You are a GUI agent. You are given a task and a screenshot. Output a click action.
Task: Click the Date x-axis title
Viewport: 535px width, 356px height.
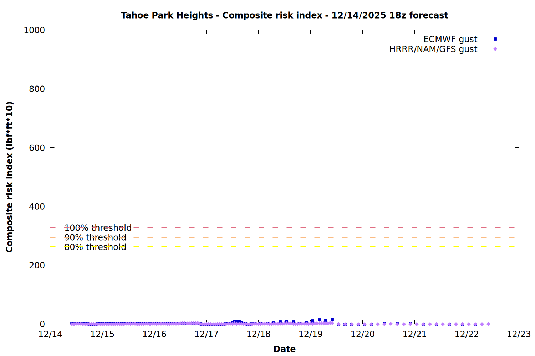click(284, 349)
